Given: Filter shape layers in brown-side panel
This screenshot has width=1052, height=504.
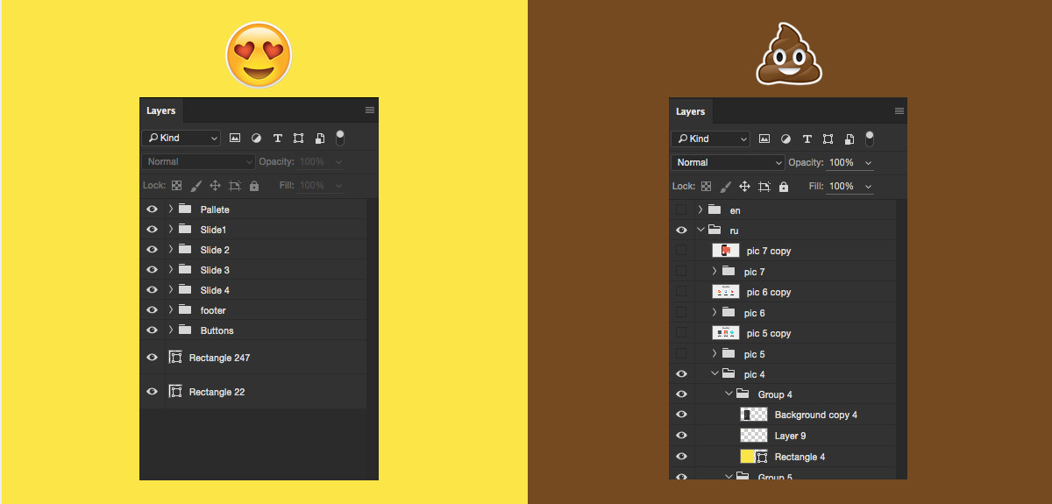Looking at the screenshot, I should (828, 138).
